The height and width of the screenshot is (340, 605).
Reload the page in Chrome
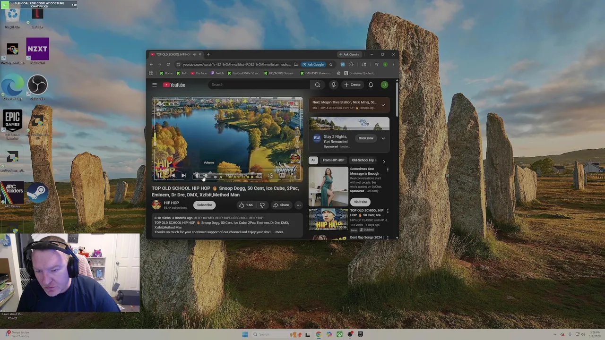tap(168, 64)
